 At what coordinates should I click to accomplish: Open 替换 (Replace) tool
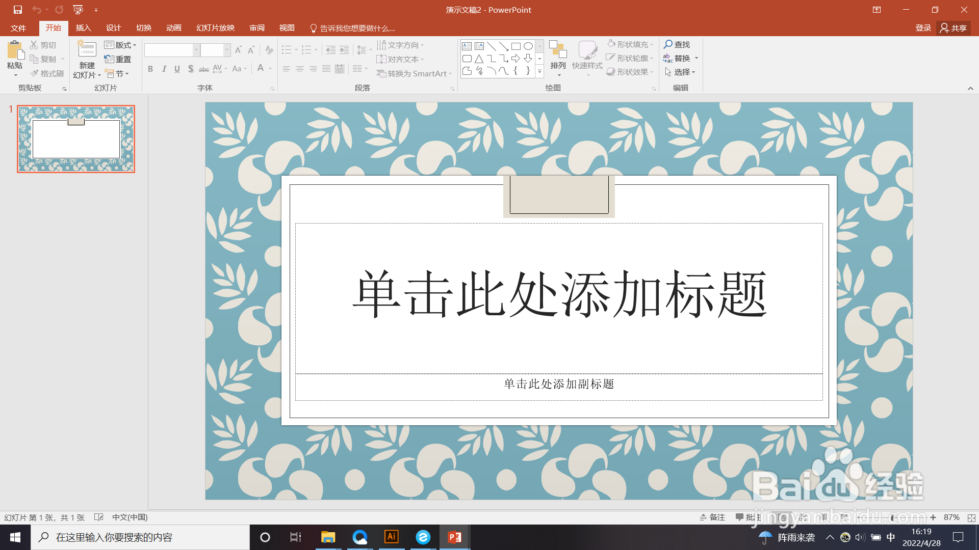click(681, 58)
